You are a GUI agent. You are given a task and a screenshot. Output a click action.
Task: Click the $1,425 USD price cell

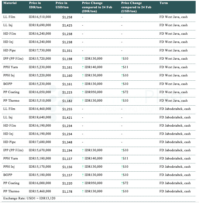[67, 25]
